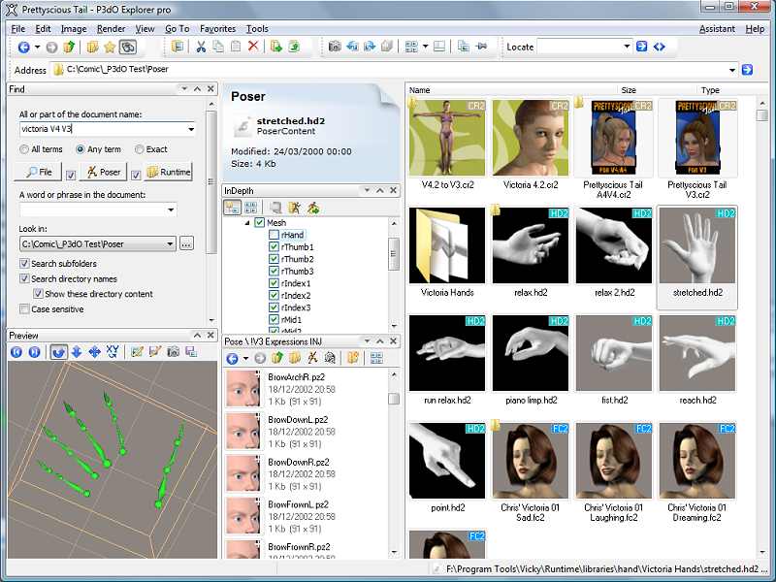776x582 pixels.
Task: Uncheck rThumb1 in the Mesh tree
Action: coord(274,247)
